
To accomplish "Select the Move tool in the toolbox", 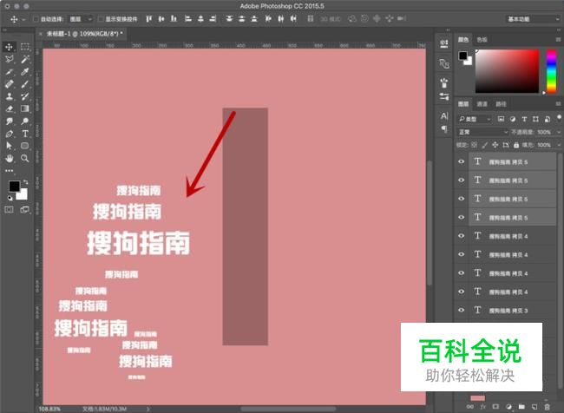I will pos(9,47).
